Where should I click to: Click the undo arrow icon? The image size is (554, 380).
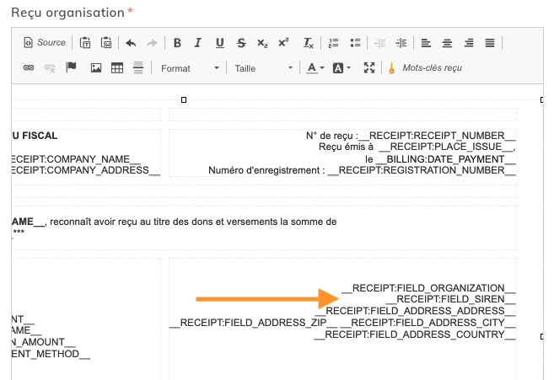[130, 43]
